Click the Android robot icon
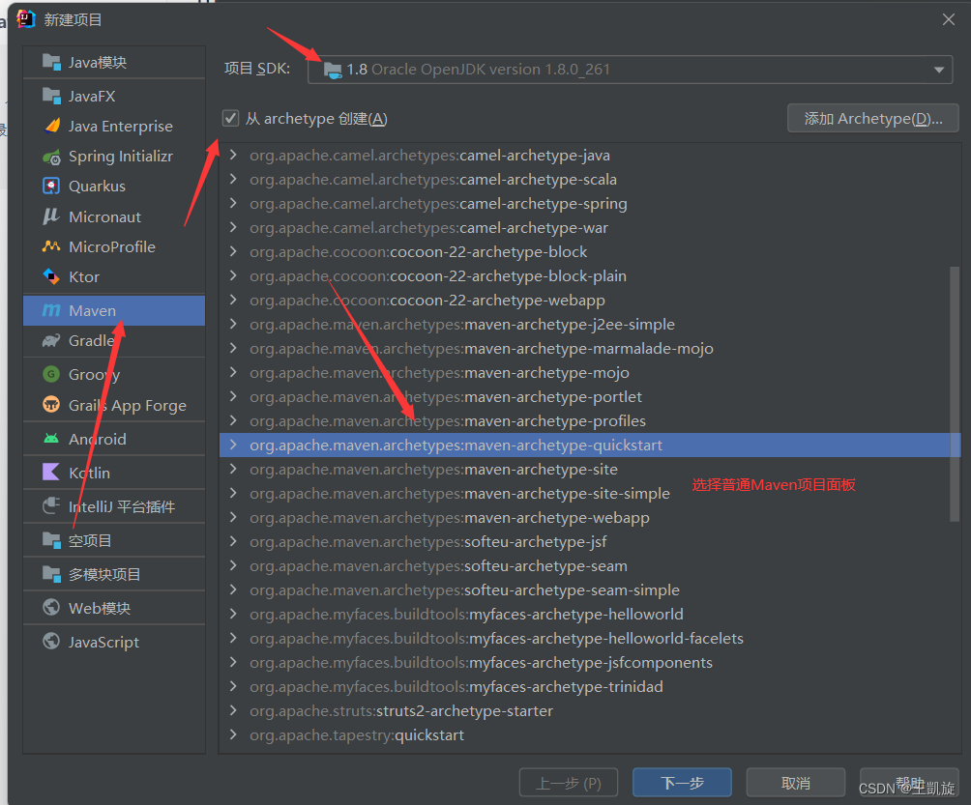Viewport: 971px width, 805px height. click(x=51, y=439)
